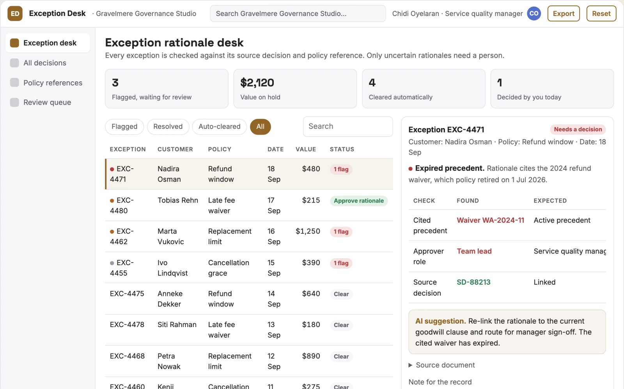624x389 pixels.
Task: Click the Approve rationale badge for EXC-4480
Action: coord(359,201)
